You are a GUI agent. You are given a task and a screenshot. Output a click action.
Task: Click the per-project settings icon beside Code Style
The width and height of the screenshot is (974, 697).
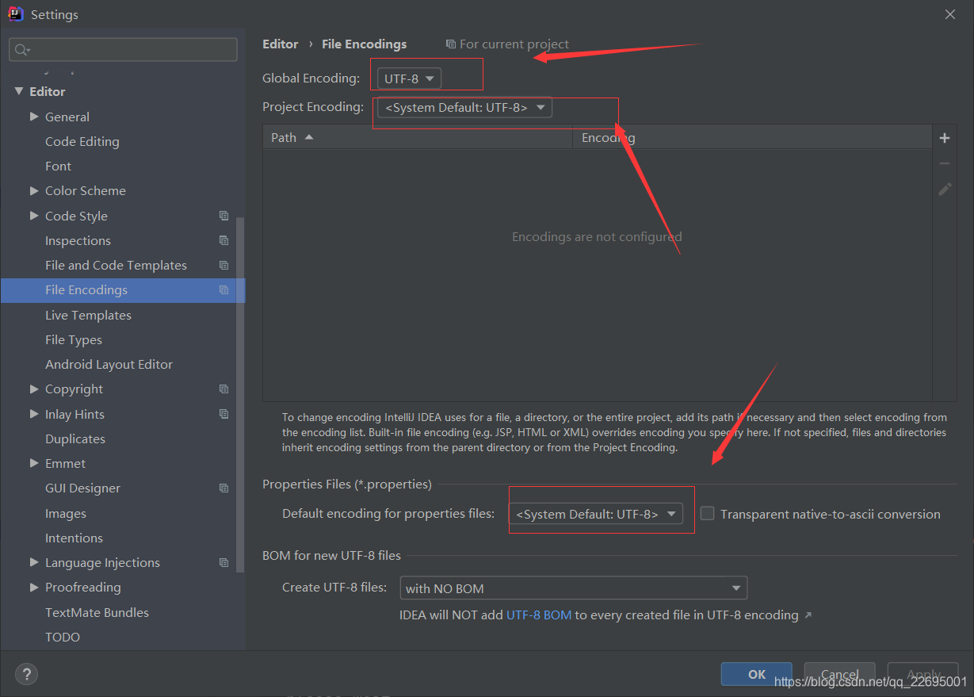(223, 215)
